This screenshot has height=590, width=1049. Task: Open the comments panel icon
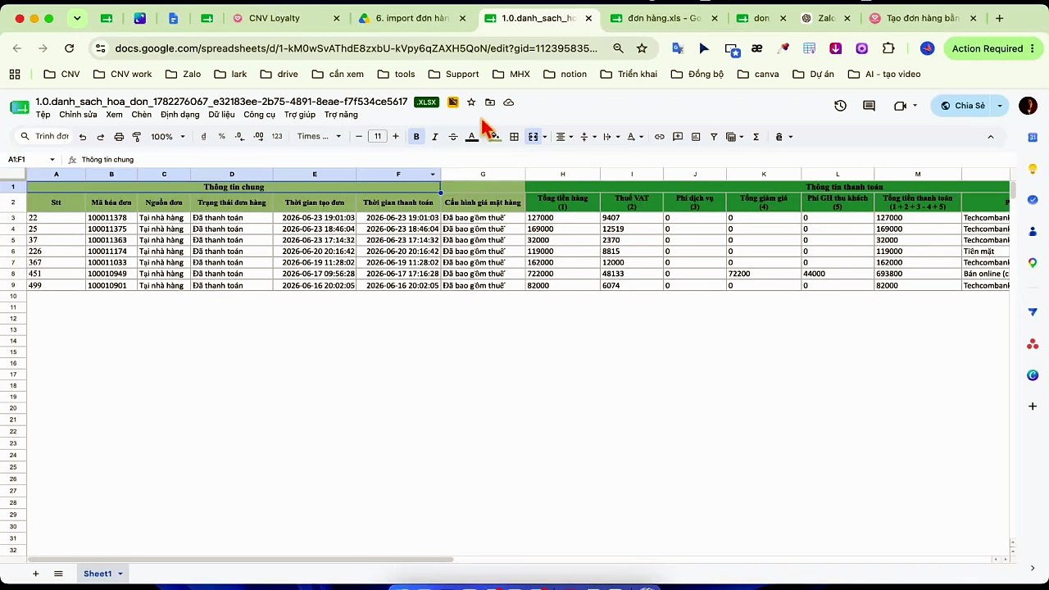(869, 106)
